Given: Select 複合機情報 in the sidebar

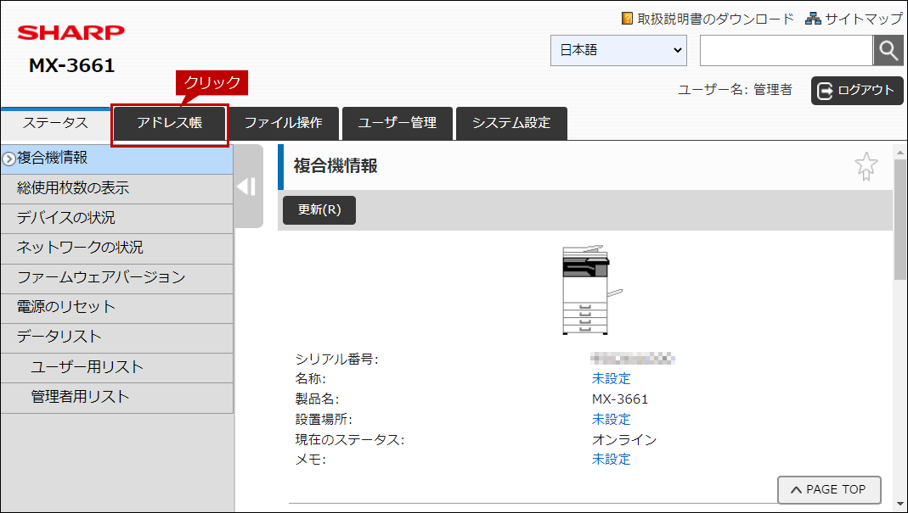Looking at the screenshot, I should tap(117, 159).
